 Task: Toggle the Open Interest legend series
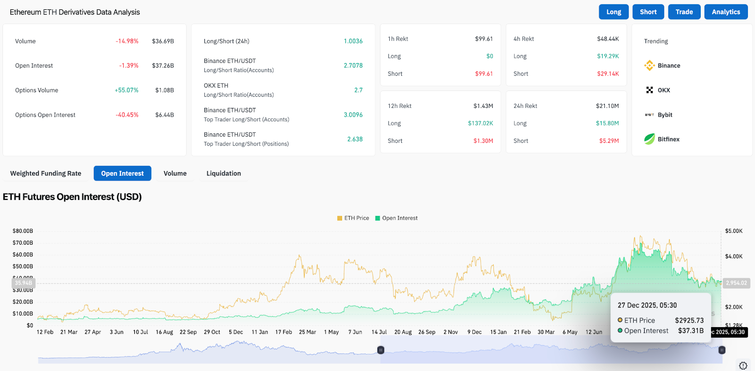396,218
